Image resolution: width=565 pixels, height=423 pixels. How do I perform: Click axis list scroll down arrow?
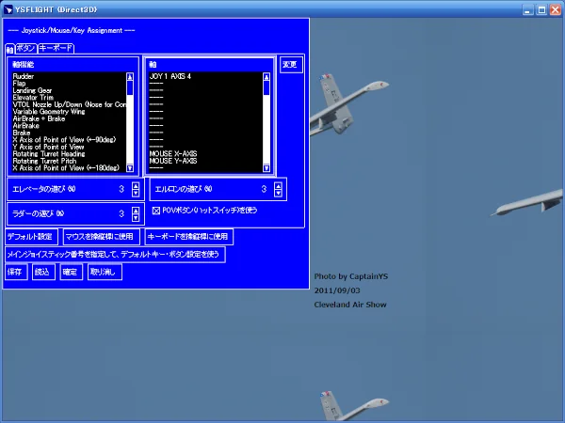(266, 168)
